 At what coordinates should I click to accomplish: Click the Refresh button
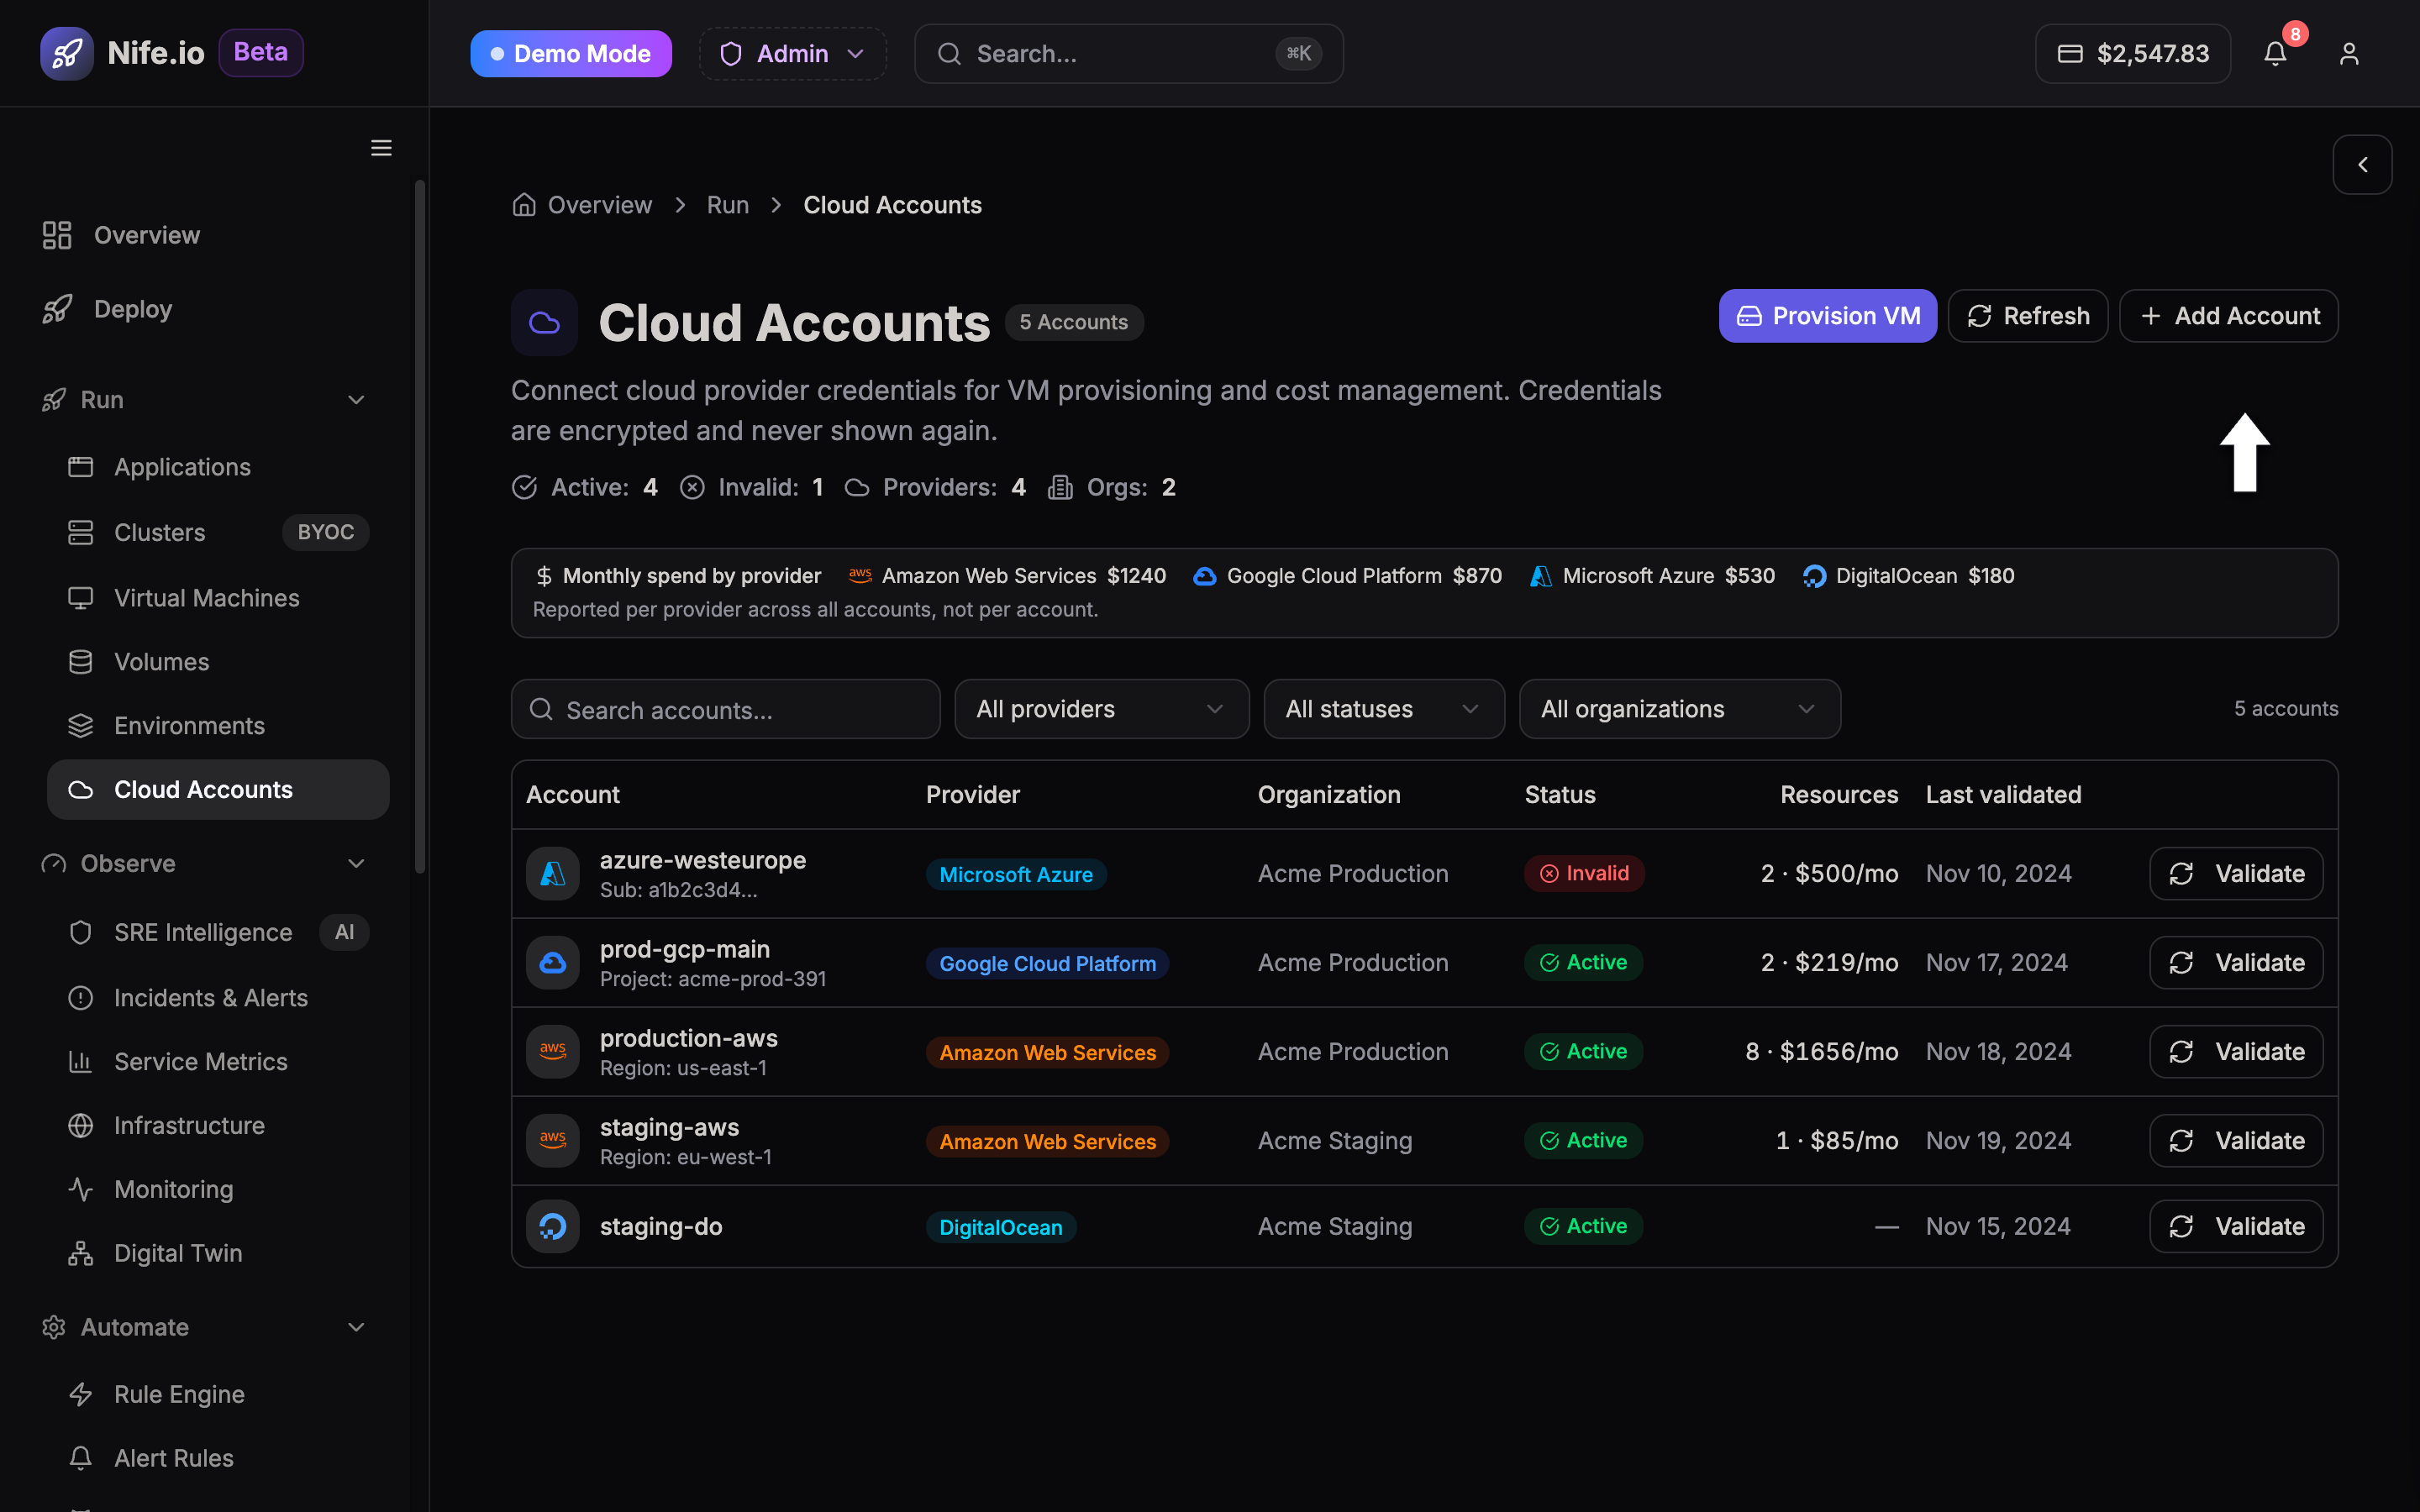click(x=2028, y=316)
